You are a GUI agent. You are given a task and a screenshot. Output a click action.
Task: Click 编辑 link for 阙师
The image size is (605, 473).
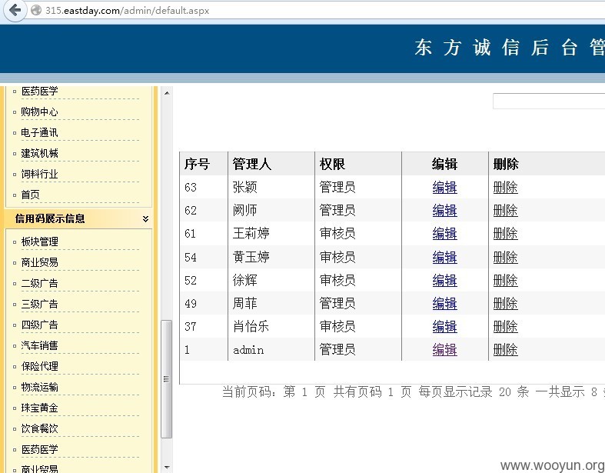click(444, 211)
